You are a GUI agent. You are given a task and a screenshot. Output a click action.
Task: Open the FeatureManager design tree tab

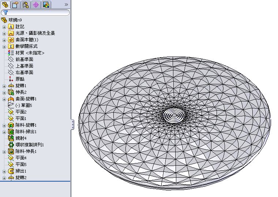[x=5, y=5]
